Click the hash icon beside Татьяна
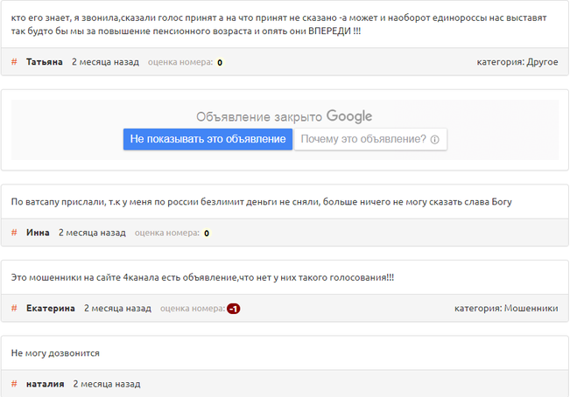 pos(14,62)
